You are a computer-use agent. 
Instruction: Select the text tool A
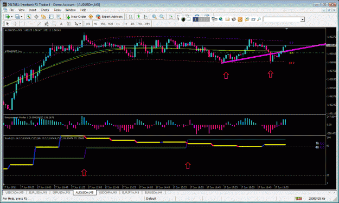[61, 24]
